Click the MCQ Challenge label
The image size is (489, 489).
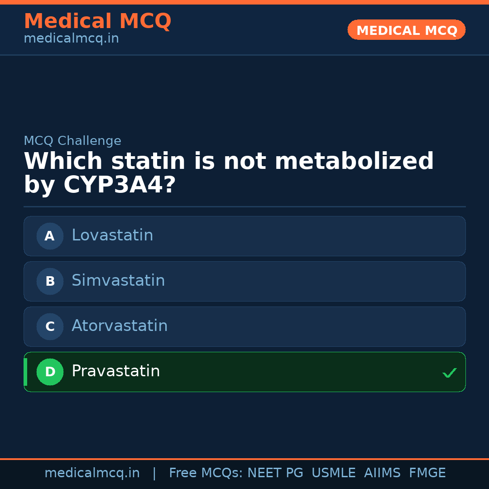72,141
